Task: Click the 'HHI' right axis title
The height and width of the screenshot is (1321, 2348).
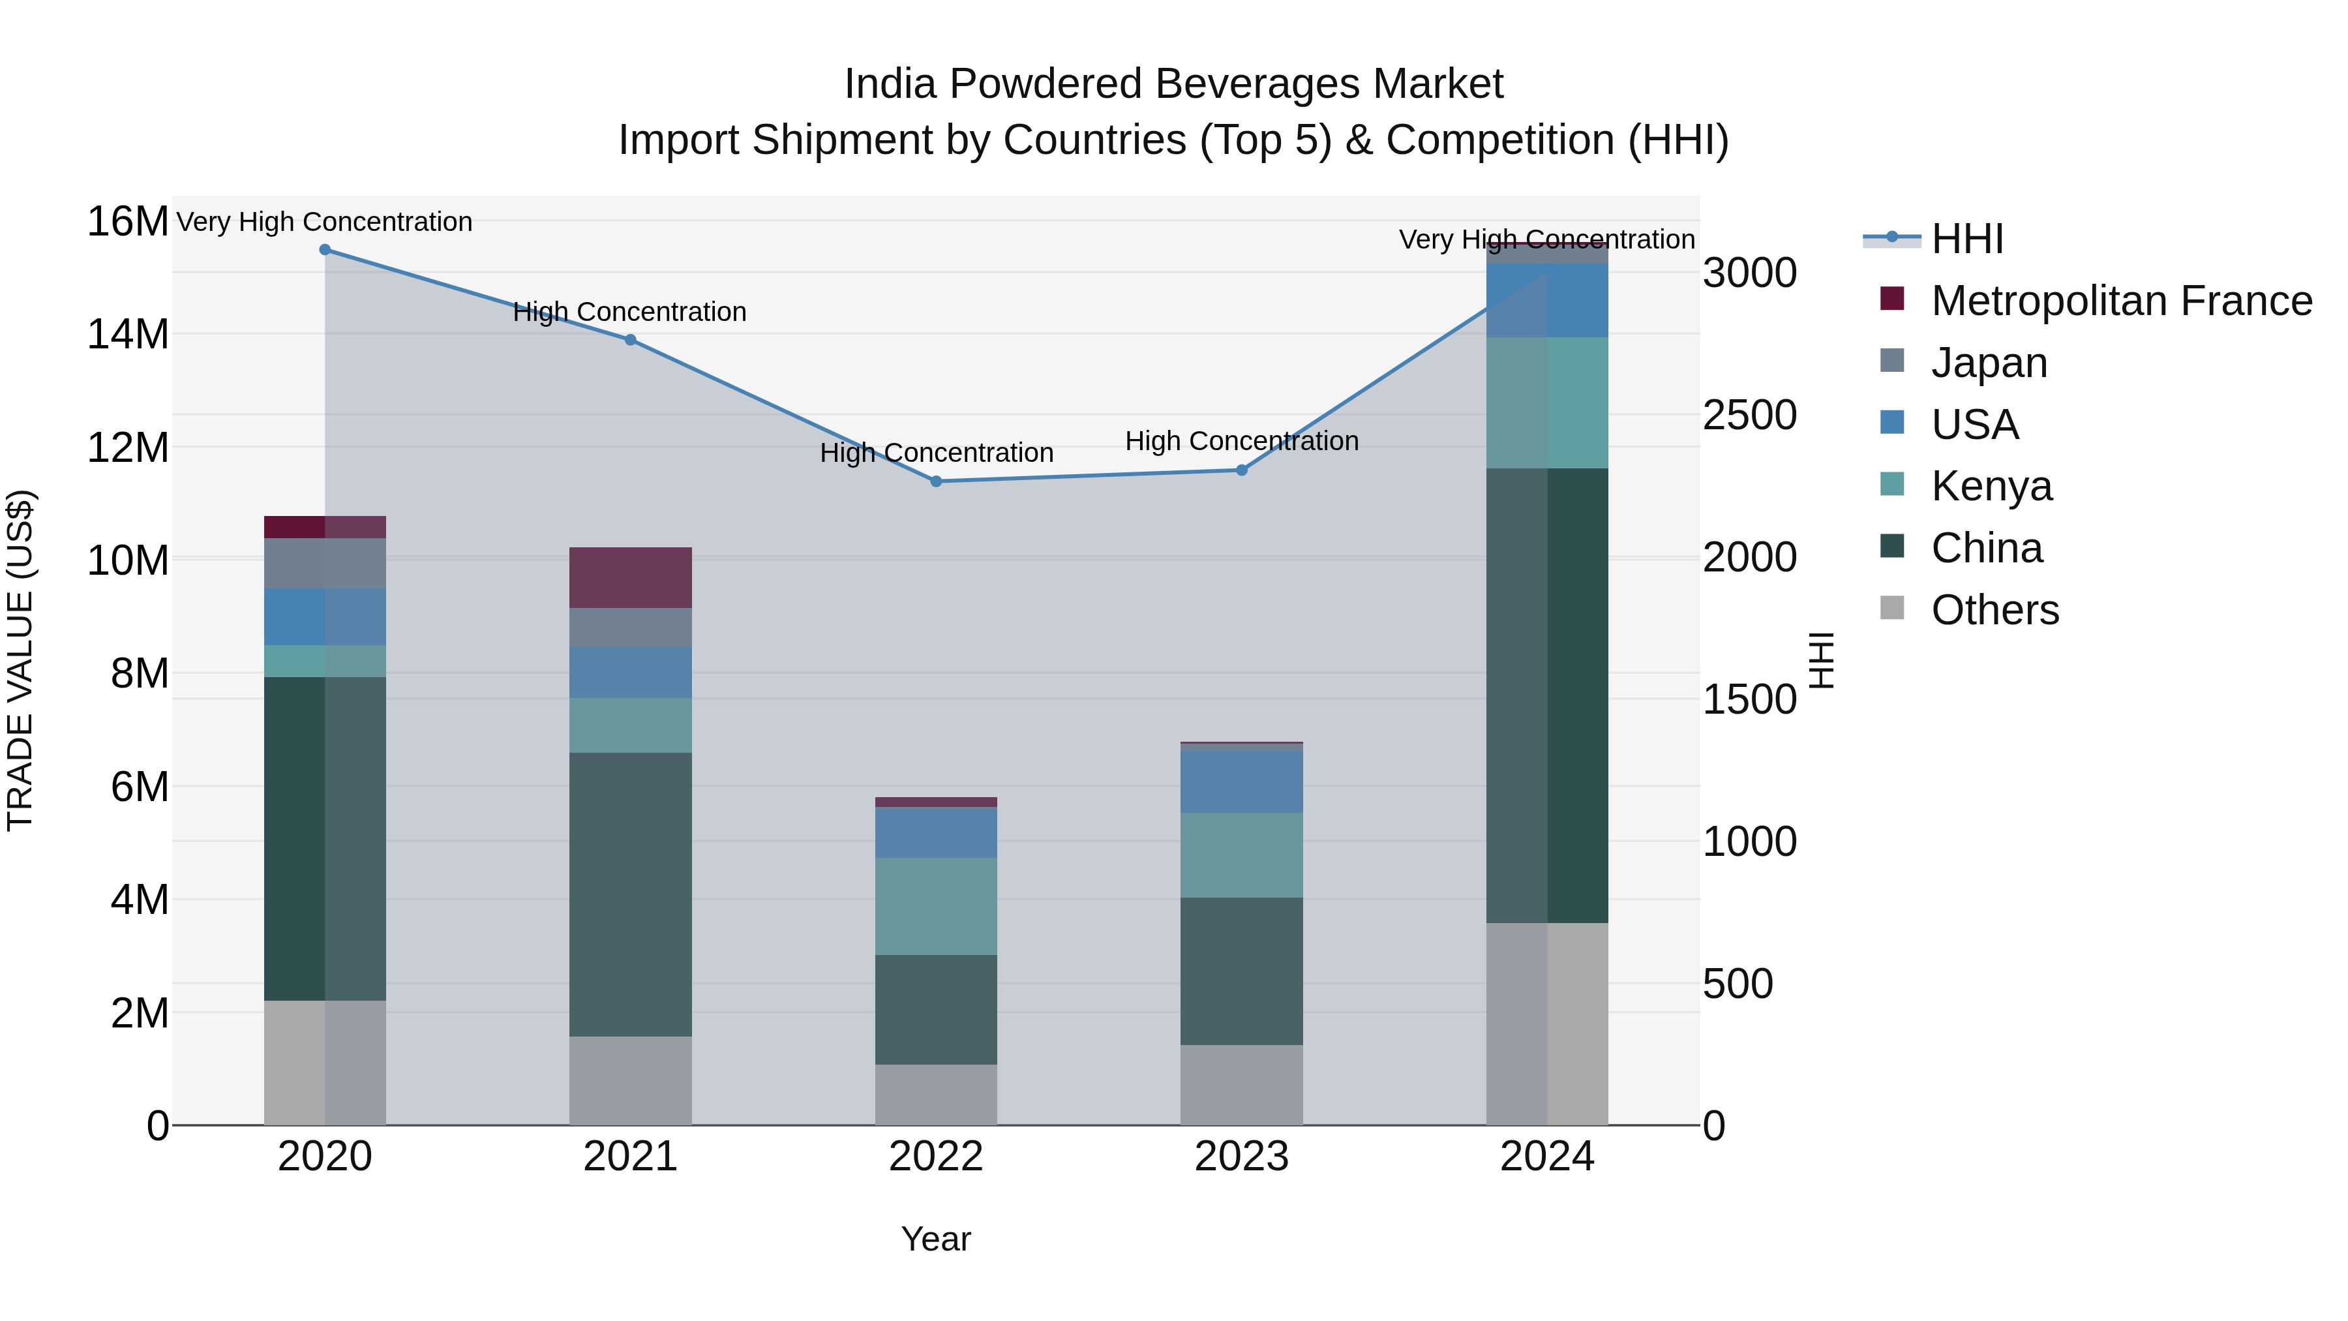Action: [x=1821, y=660]
